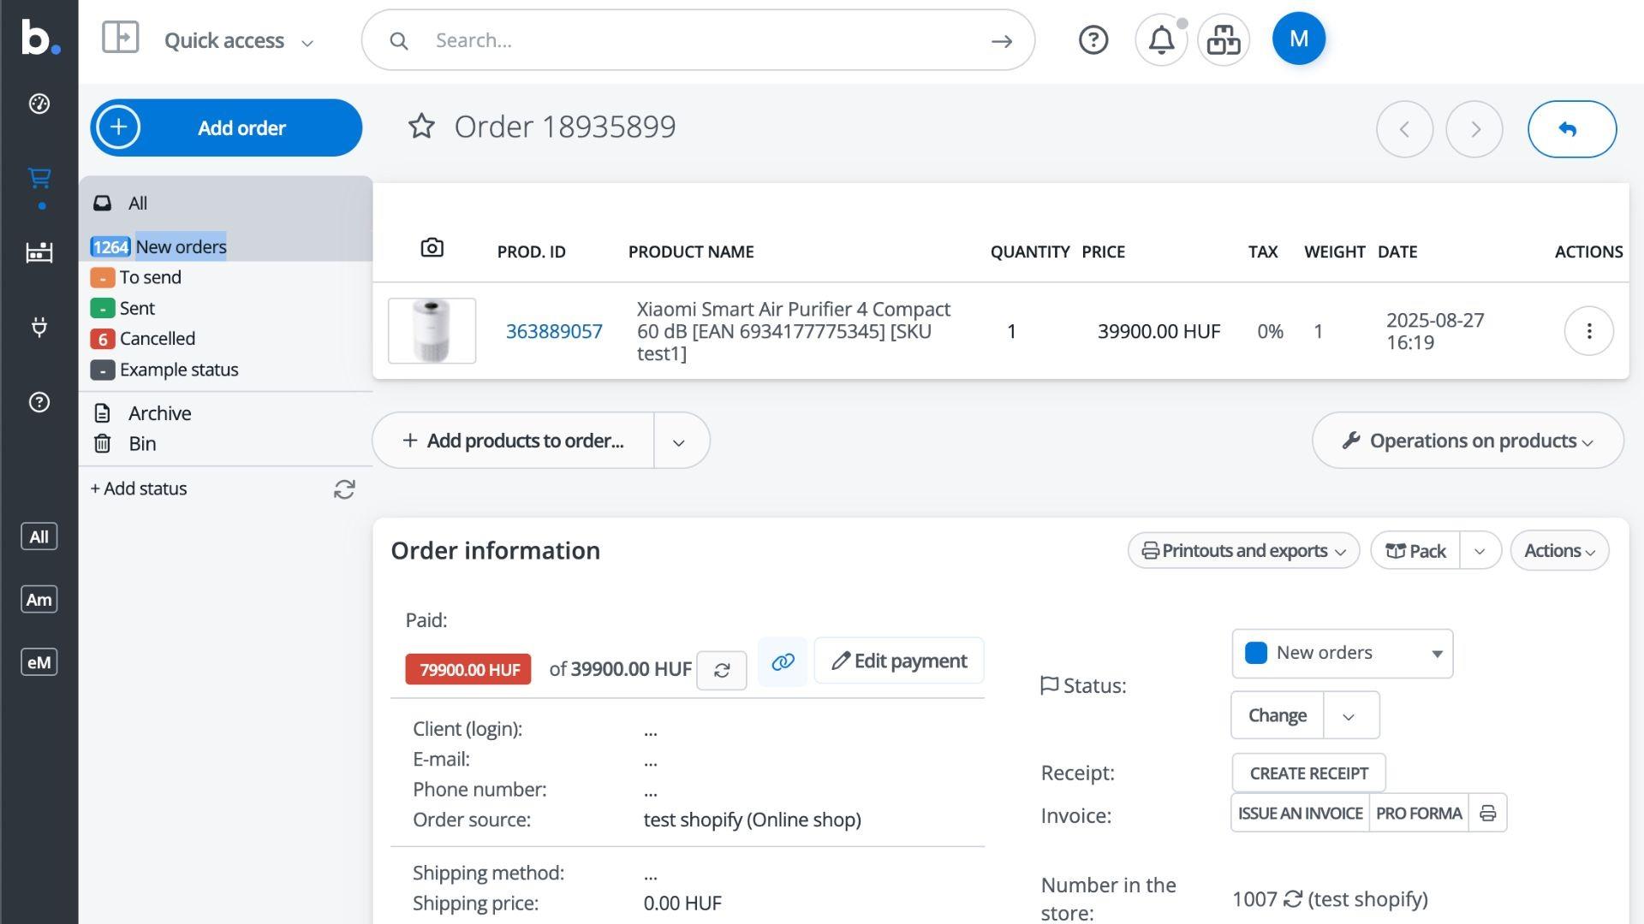Toggle the side panel layout icon
The image size is (1644, 924).
(120, 38)
